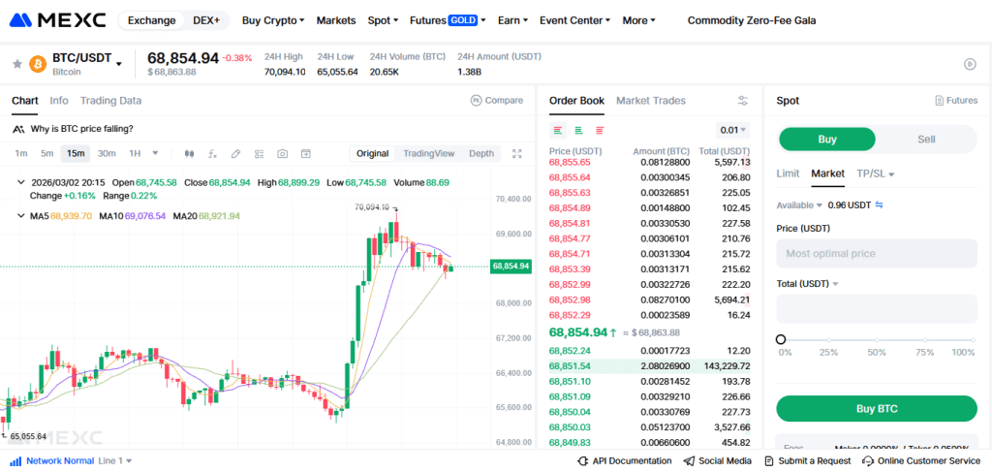Switch chart to Original view

[x=372, y=153]
